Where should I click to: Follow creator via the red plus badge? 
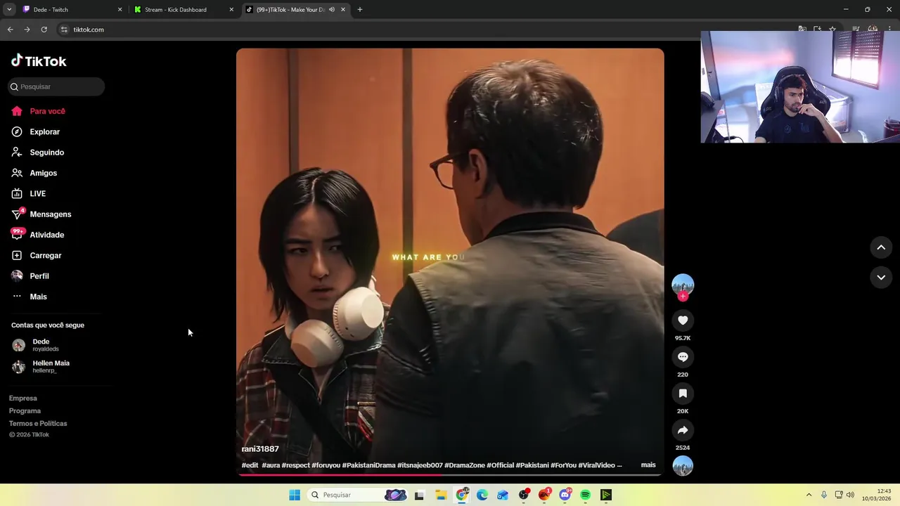tap(683, 297)
